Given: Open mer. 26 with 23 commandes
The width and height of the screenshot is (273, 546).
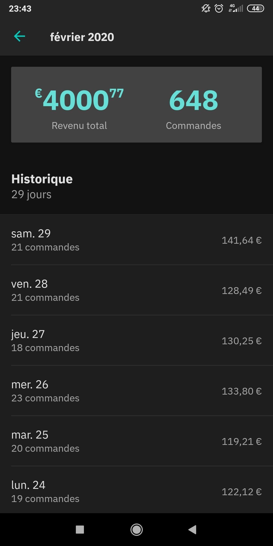Looking at the screenshot, I should [136, 391].
